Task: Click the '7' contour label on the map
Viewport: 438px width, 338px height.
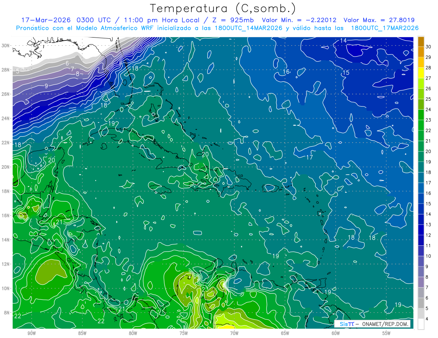Action: coord(72,69)
